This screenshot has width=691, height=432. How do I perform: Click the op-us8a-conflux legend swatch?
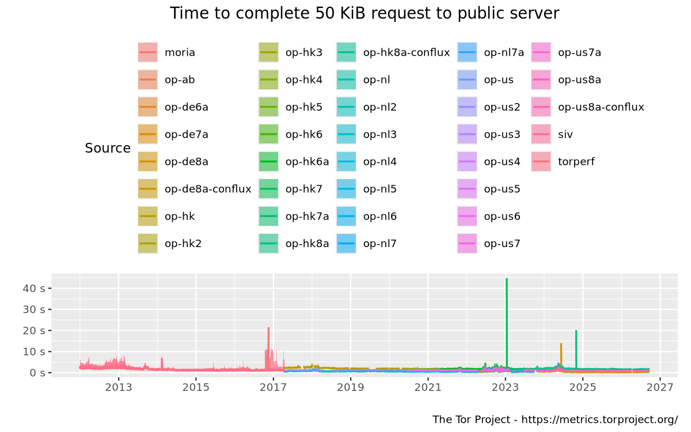click(x=541, y=107)
